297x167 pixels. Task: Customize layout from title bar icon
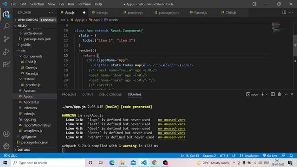[254, 4]
